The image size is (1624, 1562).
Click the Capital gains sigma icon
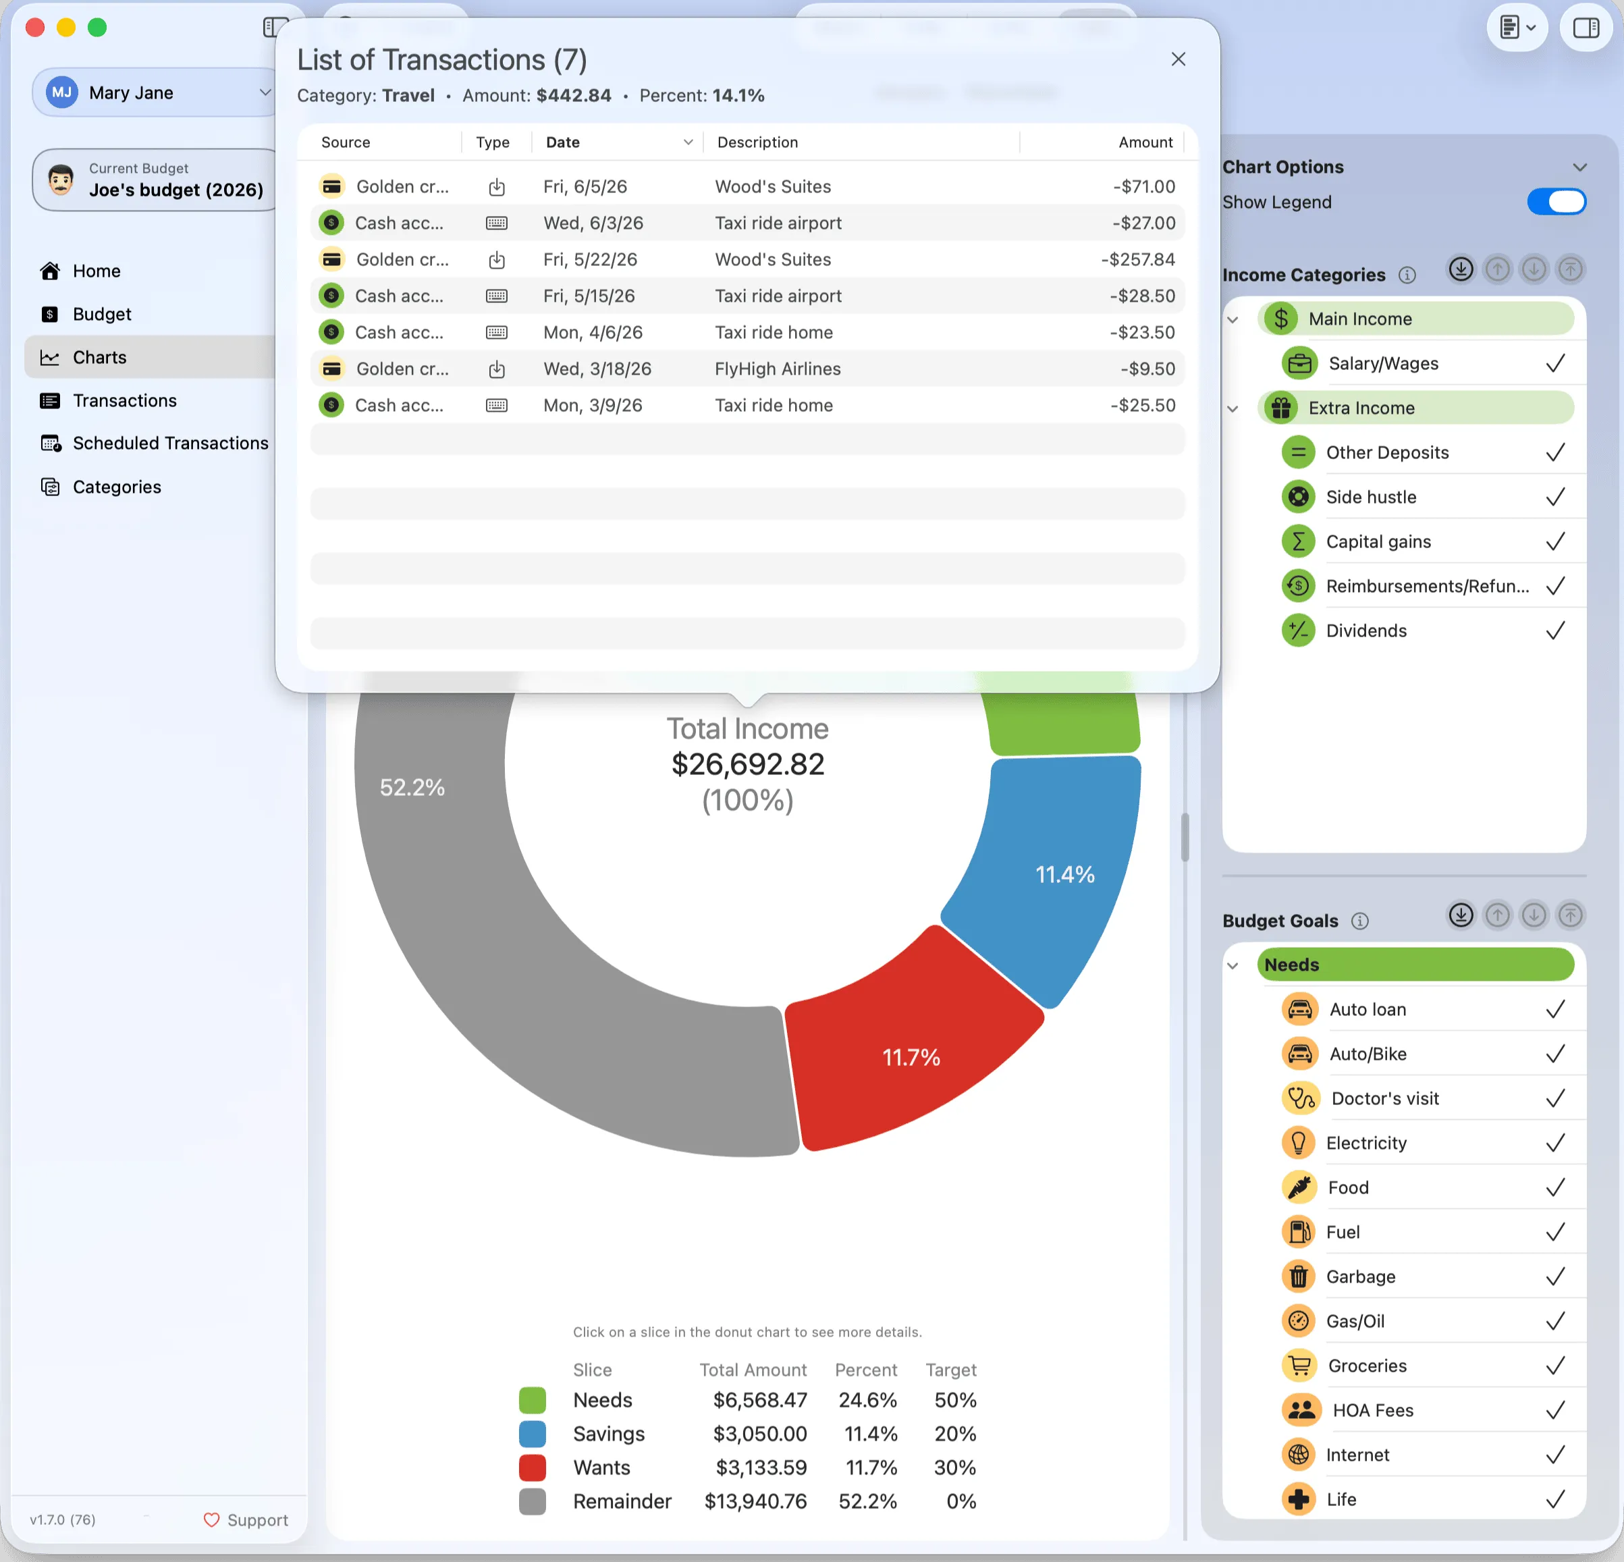[1299, 542]
